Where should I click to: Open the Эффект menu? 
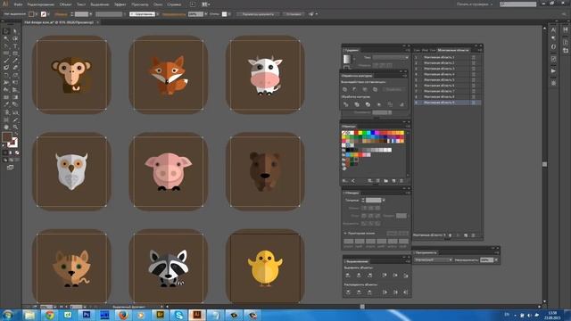[120, 4]
